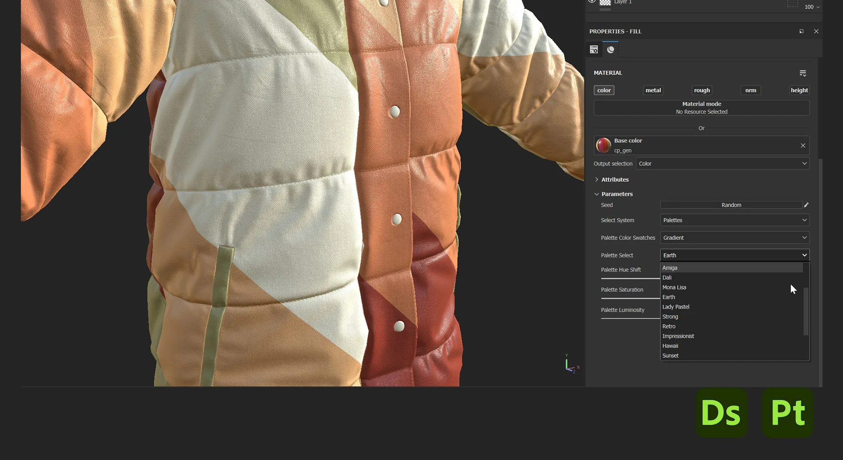This screenshot has width=843, height=460.
Task: Open the Output selection Color dropdown
Action: tap(723, 163)
